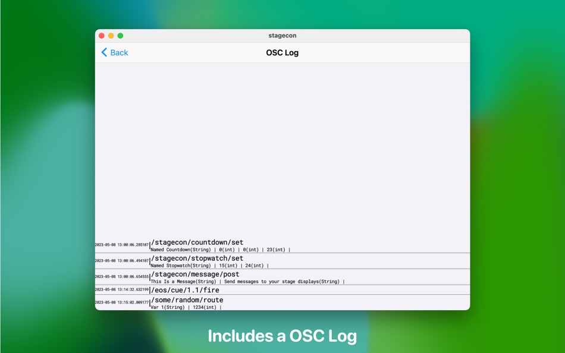
Task: Select the /stagecon/stopwatch/set log entry
Action: (282, 261)
